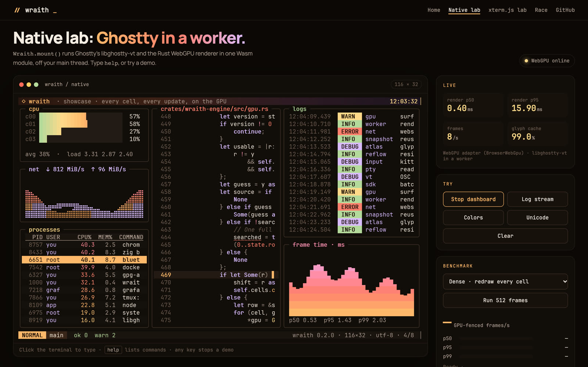This screenshot has height=367, width=588.
Task: Launch the Unicode demo
Action: pyautogui.click(x=537, y=218)
